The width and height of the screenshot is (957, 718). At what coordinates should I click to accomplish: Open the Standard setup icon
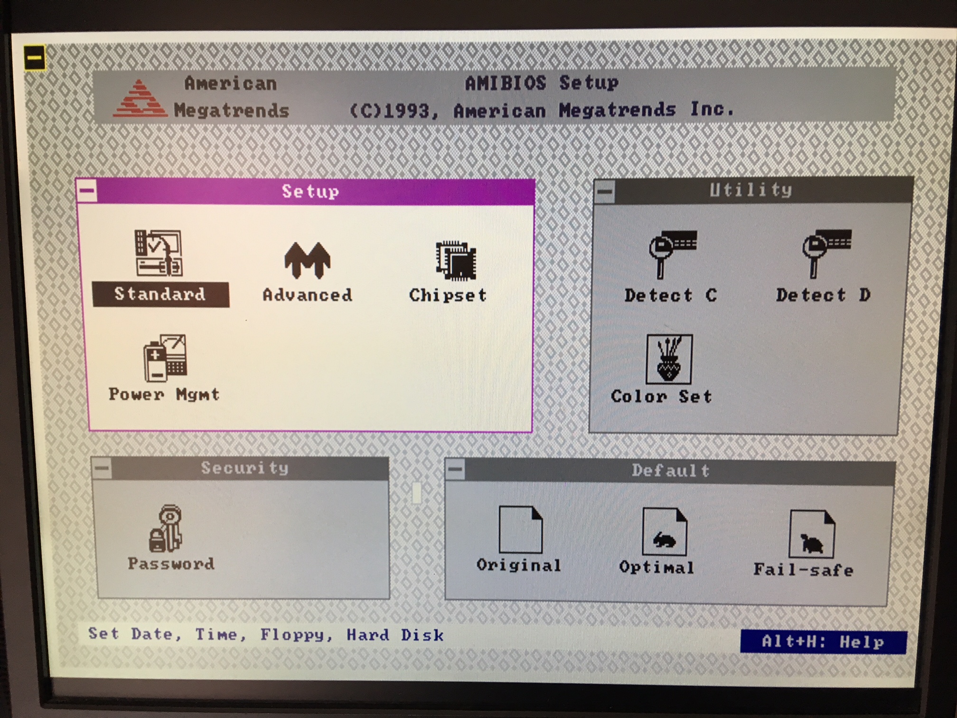coord(159,253)
